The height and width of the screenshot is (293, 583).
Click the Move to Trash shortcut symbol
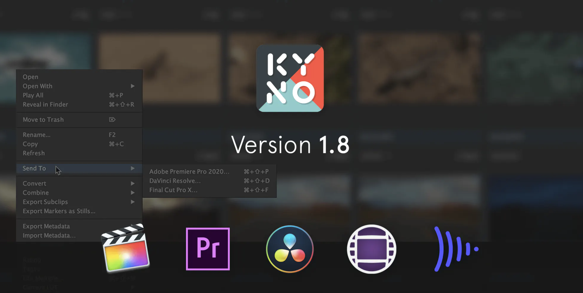(x=112, y=120)
